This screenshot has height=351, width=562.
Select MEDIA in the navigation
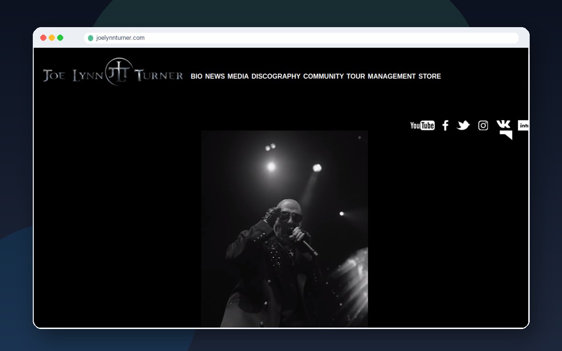tap(238, 76)
